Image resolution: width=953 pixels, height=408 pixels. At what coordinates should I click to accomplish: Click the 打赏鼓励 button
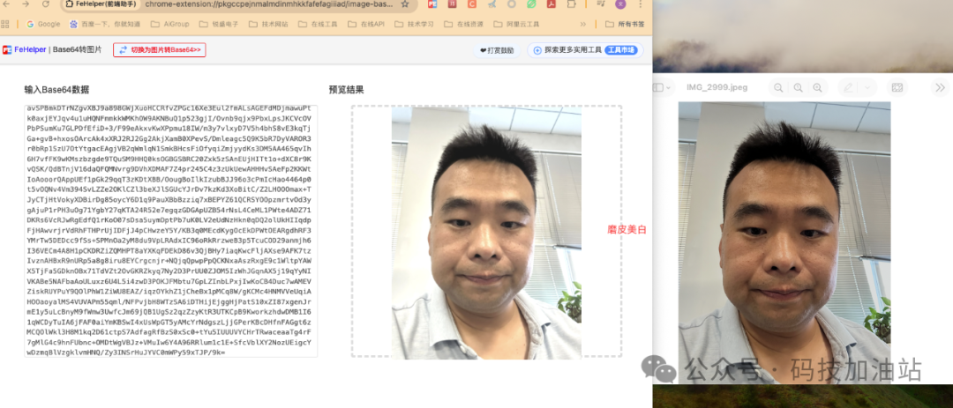tap(497, 50)
